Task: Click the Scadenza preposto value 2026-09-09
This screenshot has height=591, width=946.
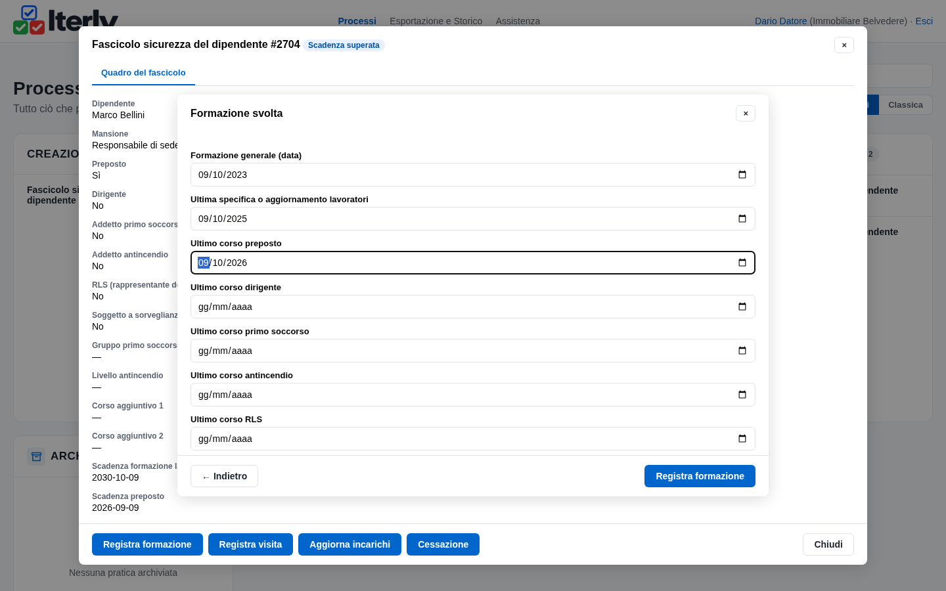Action: click(116, 508)
